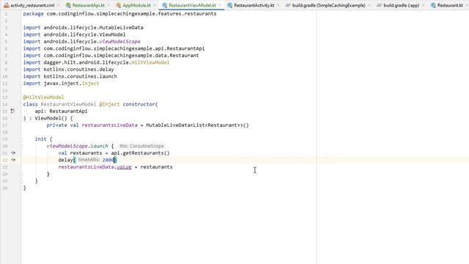Click the init keyword
This screenshot has width=469, height=264.
click(x=40, y=139)
